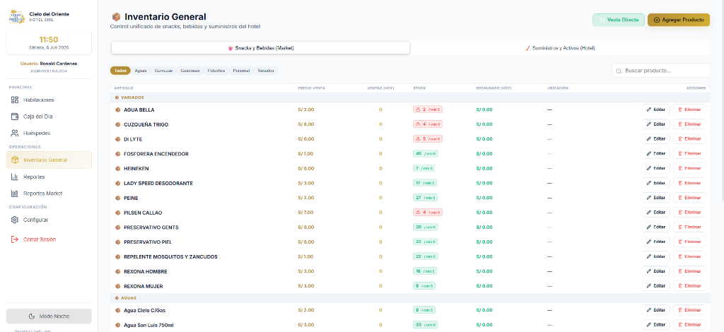Screen dimensions: 724x332
Task: Filter products by Variados chip
Action: 266,71
